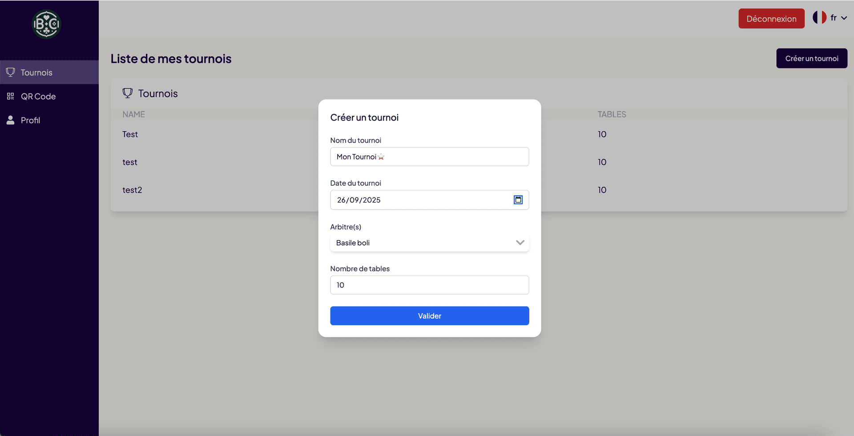Click the Créer un tournoi button
Viewport: 854px width, 436px height.
pyautogui.click(x=811, y=58)
